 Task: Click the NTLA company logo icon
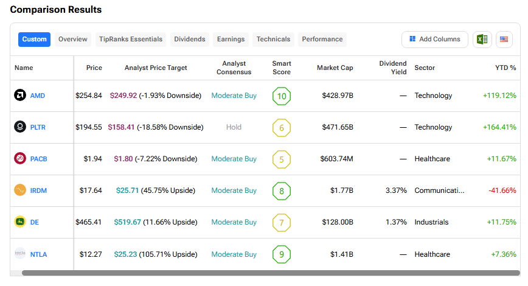[20, 254]
